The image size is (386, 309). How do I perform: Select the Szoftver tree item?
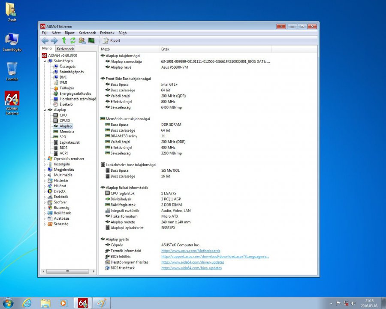(x=60, y=202)
